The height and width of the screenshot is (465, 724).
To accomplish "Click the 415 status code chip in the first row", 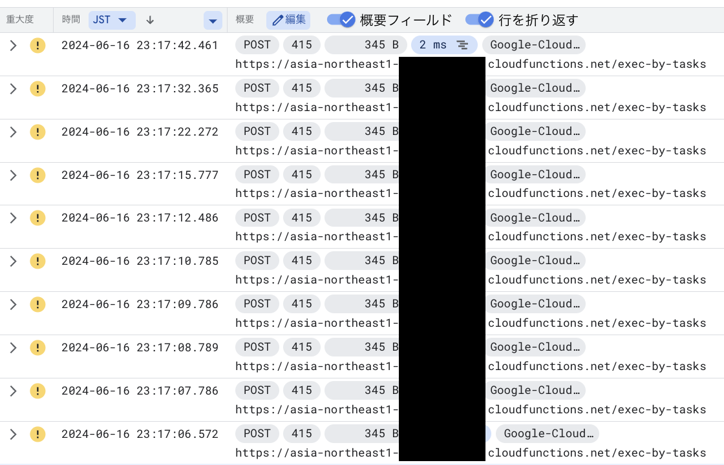I will tap(301, 45).
